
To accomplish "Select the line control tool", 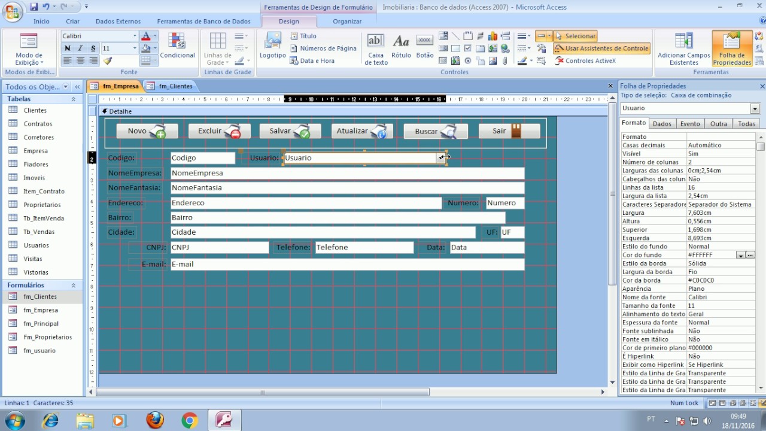I will tap(455, 36).
